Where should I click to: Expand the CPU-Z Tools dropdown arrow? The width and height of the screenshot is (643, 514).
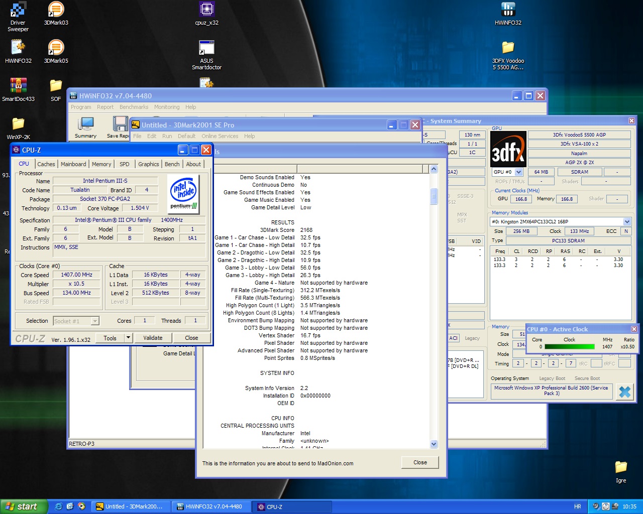tap(128, 338)
